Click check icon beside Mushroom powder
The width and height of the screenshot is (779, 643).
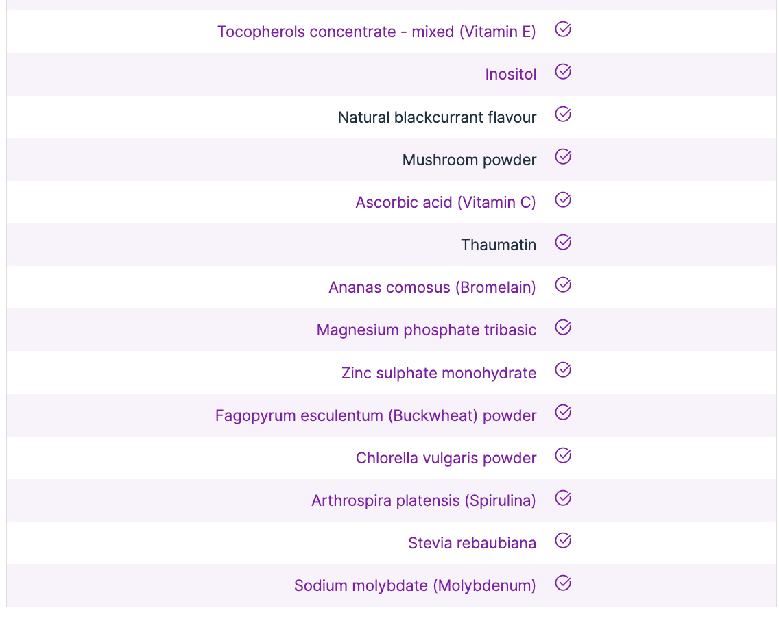click(563, 157)
